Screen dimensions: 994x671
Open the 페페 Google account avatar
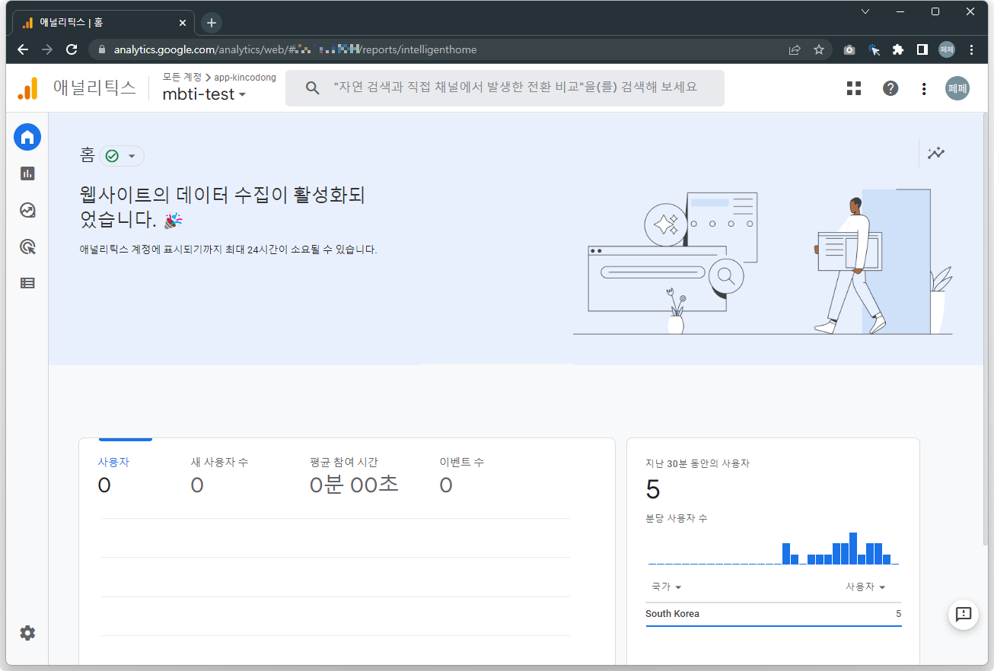pos(957,88)
